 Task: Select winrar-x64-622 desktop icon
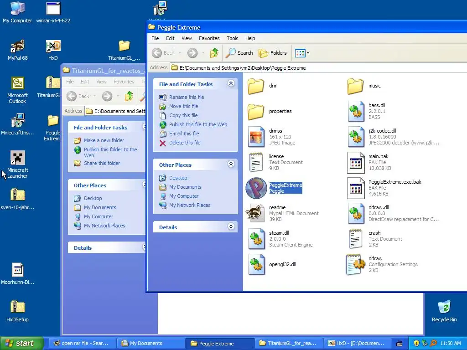point(53,12)
